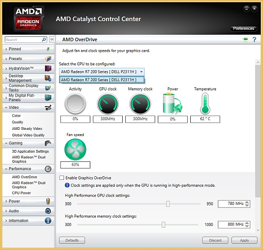
Task: Click the Temperature thermometer icon
Action: click(205, 104)
